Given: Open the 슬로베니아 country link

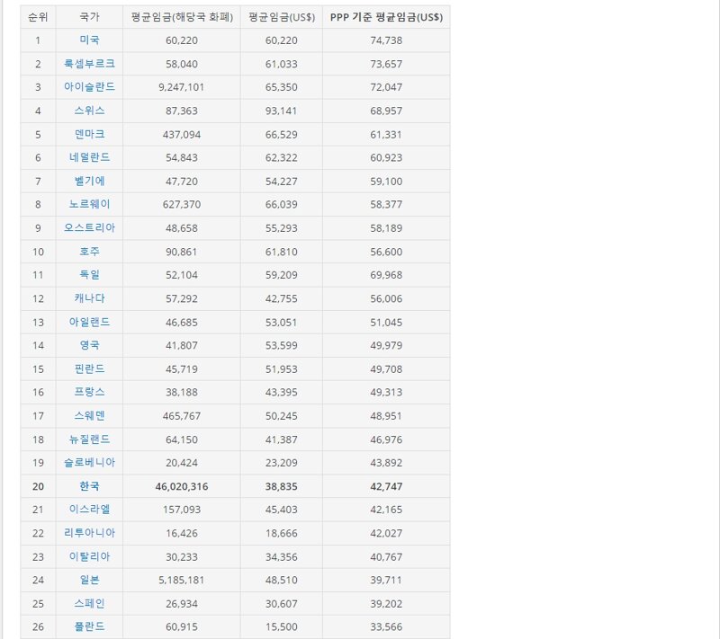Looking at the screenshot, I should click(x=89, y=463).
